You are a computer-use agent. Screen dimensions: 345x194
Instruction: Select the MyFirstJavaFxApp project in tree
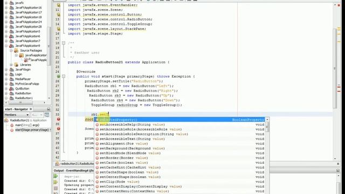coord(27,84)
